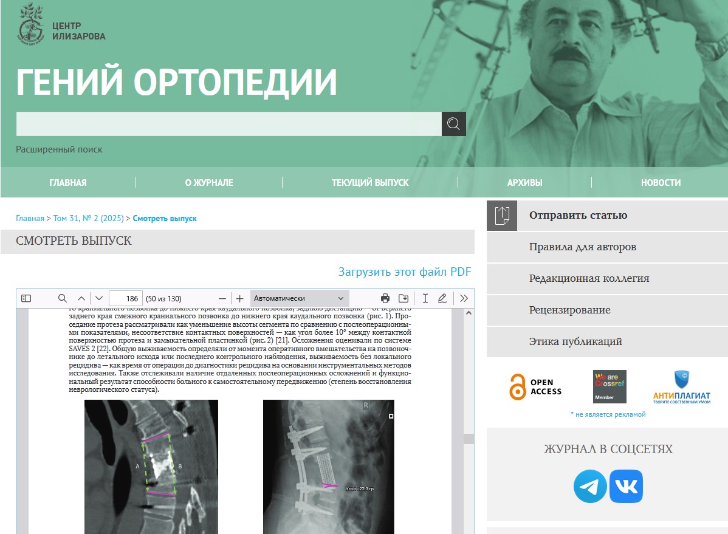Toggle the PDF viewer sidebar
The width and height of the screenshot is (728, 534).
click(x=27, y=298)
